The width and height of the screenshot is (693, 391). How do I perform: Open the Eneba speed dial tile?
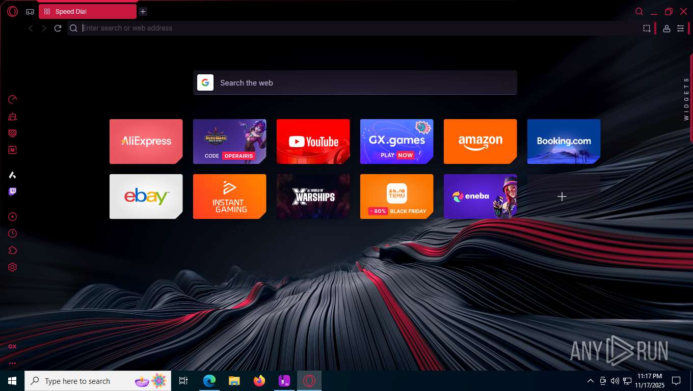480,197
